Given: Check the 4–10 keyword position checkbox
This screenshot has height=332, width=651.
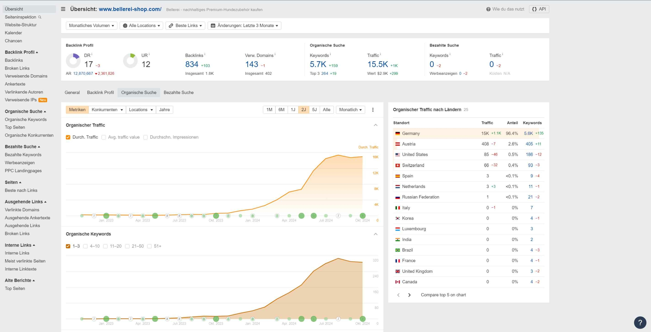Looking at the screenshot, I should pos(85,246).
